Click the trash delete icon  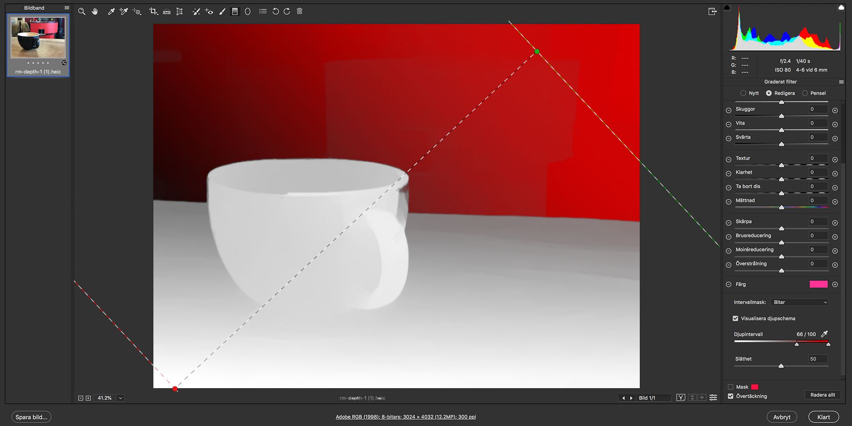300,11
